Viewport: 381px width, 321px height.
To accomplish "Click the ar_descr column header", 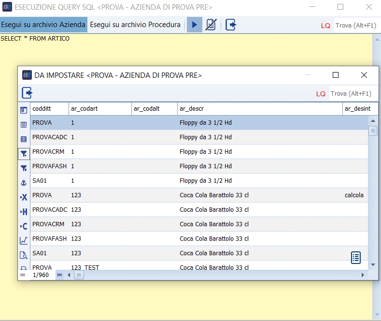I will 260,109.
